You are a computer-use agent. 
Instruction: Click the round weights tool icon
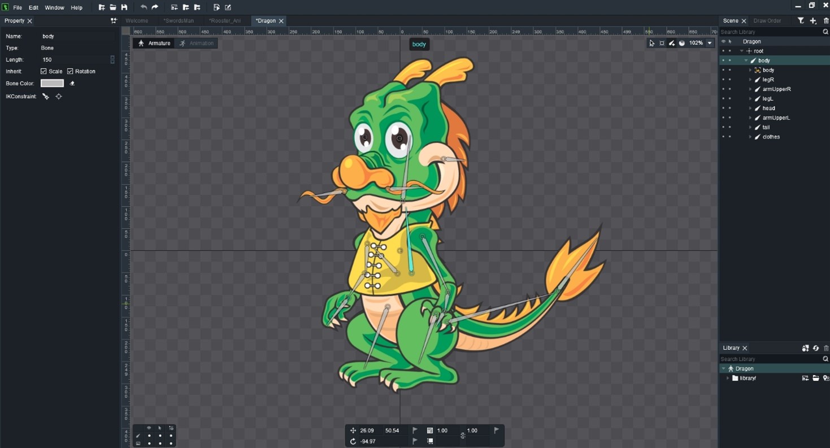pyautogui.click(x=682, y=43)
